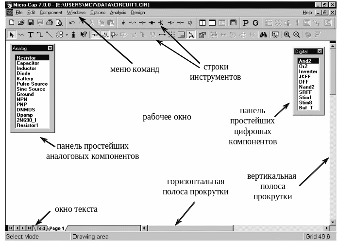Image resolution: width=338 pixels, height=242 pixels.
Task: Open the Help menu
Action: tap(307, 13)
